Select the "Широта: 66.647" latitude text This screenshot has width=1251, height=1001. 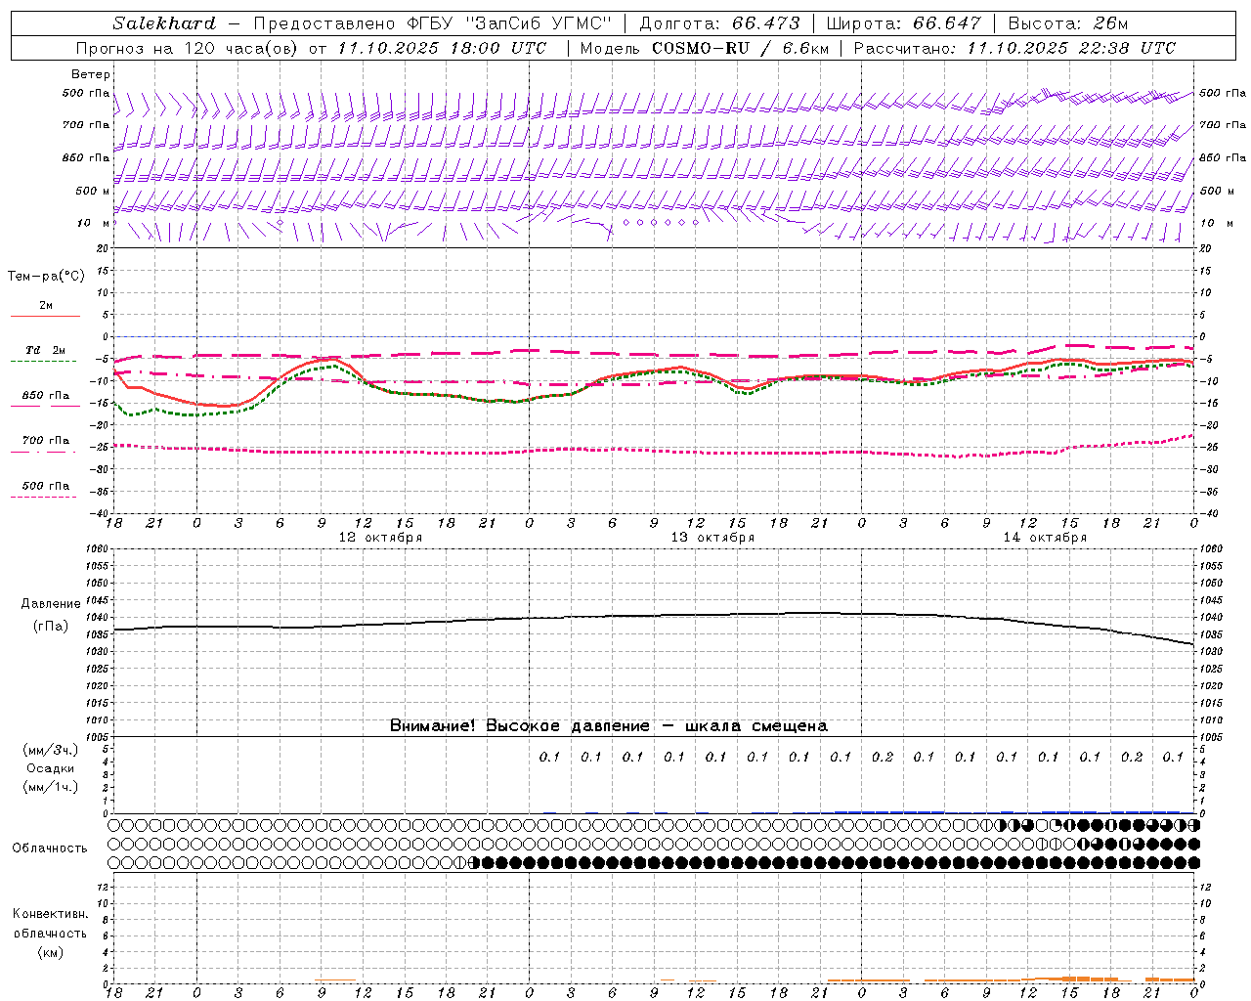click(x=903, y=23)
